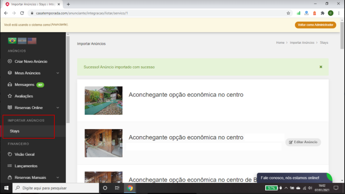Image resolution: width=345 pixels, height=194 pixels.
Task: Expand the Meus Anúncios submenu chevron
Action: (x=58, y=73)
